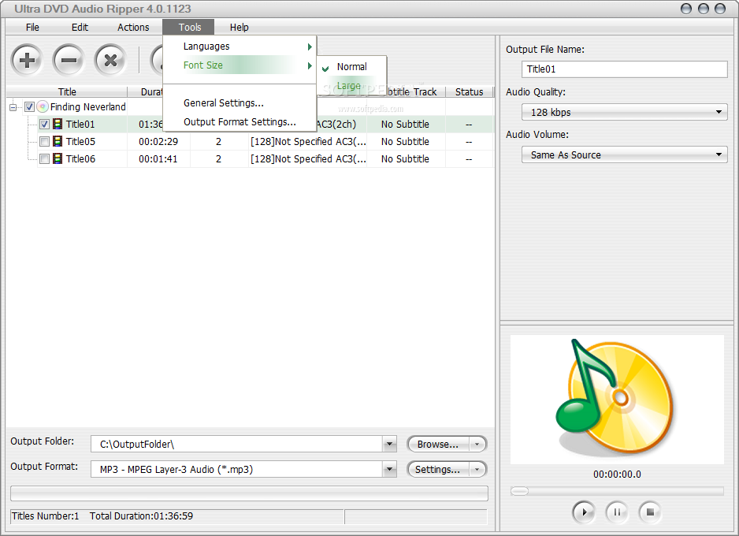This screenshot has height=536, width=739.
Task: Open the Font Size submenu
Action: [240, 65]
